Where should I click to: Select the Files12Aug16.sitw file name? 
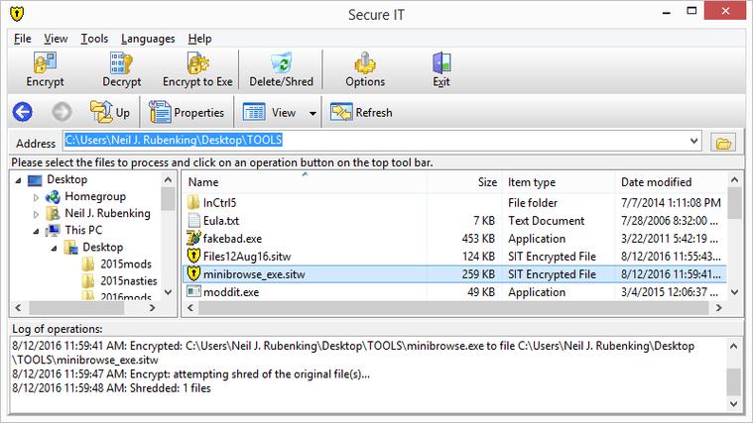(247, 257)
